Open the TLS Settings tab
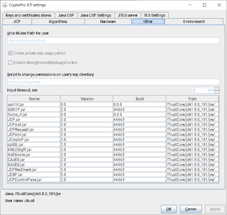The height and width of the screenshot is (215, 227). pos(154,15)
